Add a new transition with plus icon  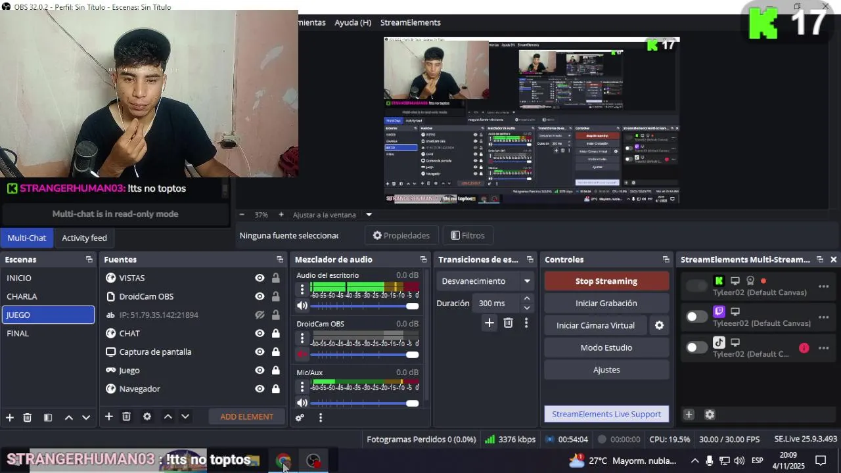pyautogui.click(x=489, y=323)
